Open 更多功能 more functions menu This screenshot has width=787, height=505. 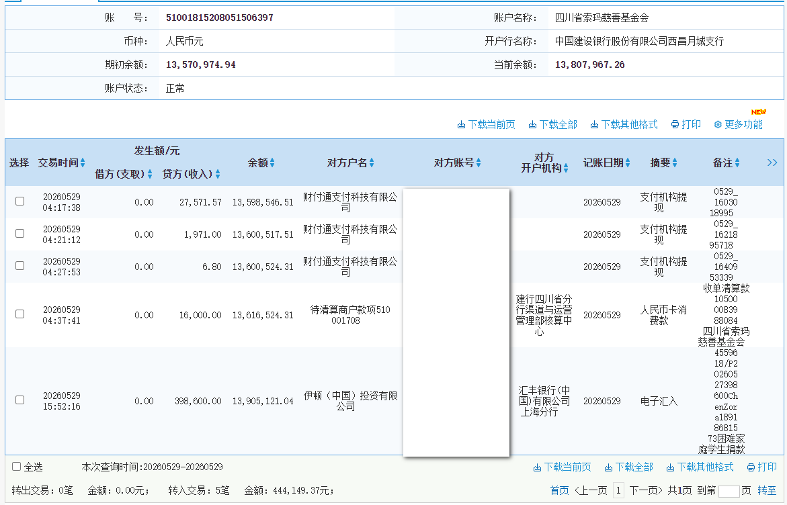738,124
